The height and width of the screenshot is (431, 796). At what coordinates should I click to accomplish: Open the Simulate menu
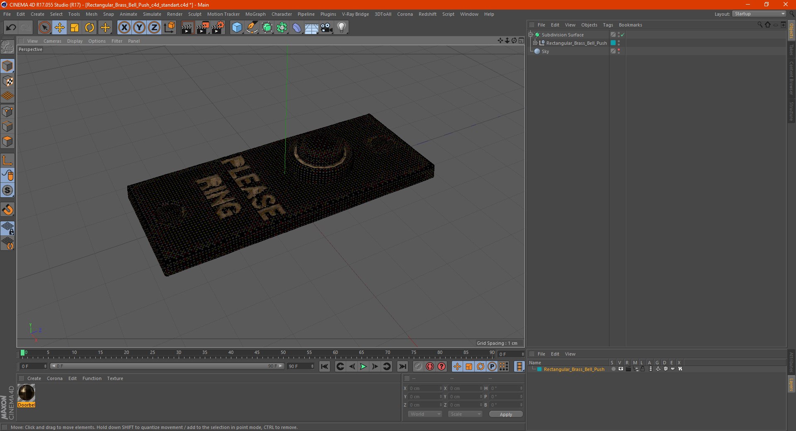point(152,14)
